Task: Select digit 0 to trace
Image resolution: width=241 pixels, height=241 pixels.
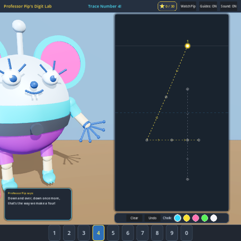Action: coord(186,233)
